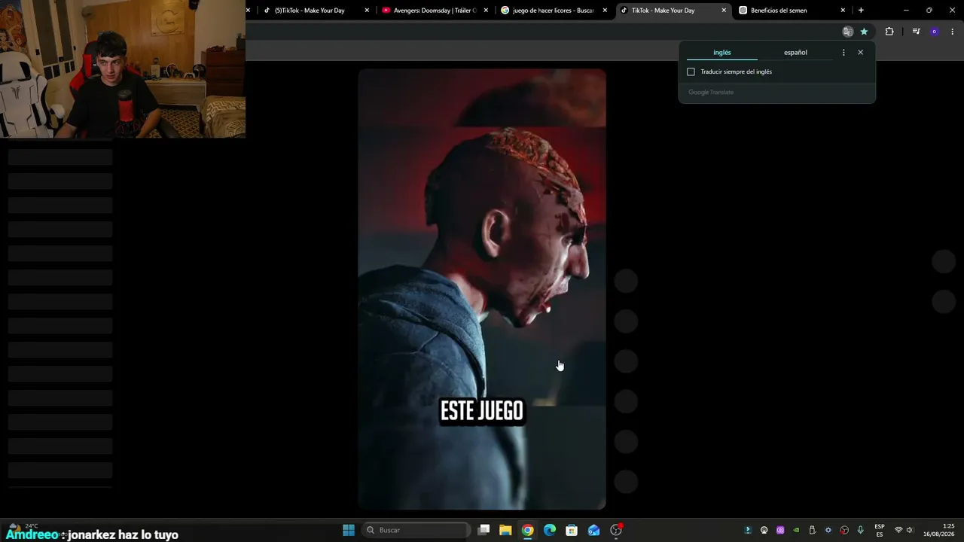
Task: Open the clock showing 1:25 16/08/2026
Action: point(939,530)
